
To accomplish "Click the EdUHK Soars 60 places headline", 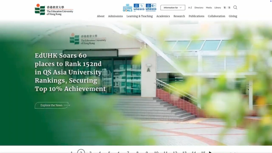I will (x=70, y=72).
